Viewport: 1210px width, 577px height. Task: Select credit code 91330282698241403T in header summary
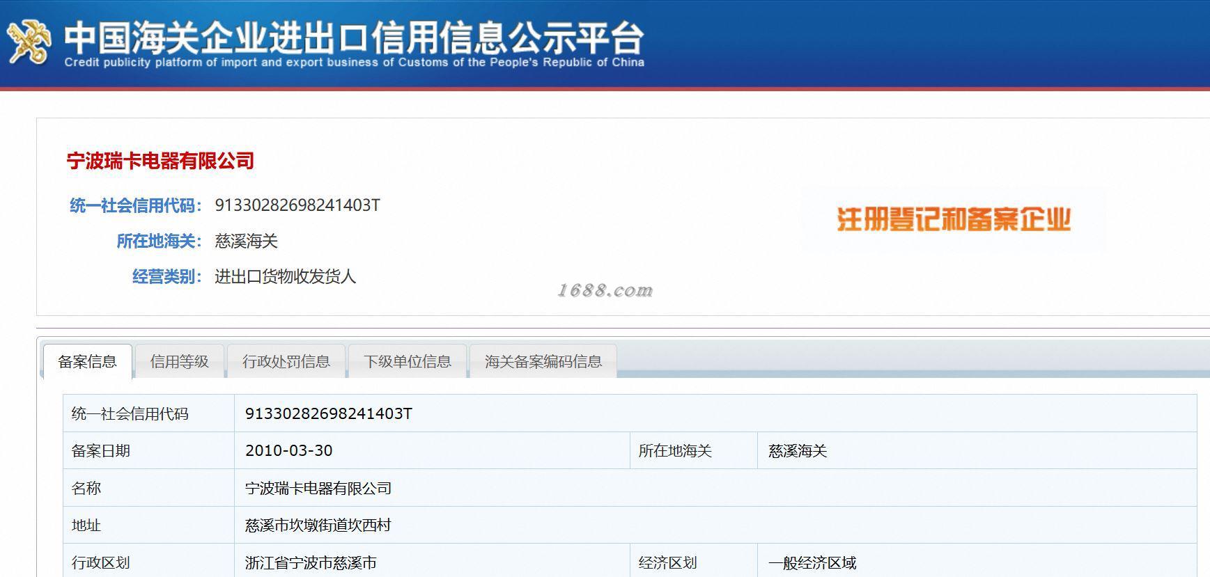pyautogui.click(x=297, y=205)
